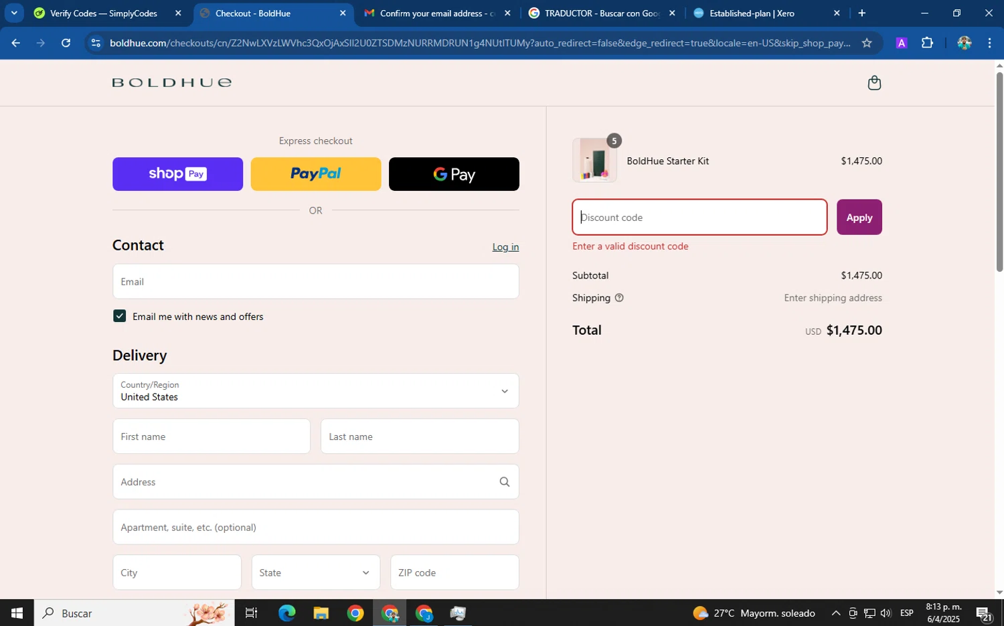Viewport: 1004px width, 626px height.
Task: Open shipping info help question icon
Action: (x=619, y=298)
